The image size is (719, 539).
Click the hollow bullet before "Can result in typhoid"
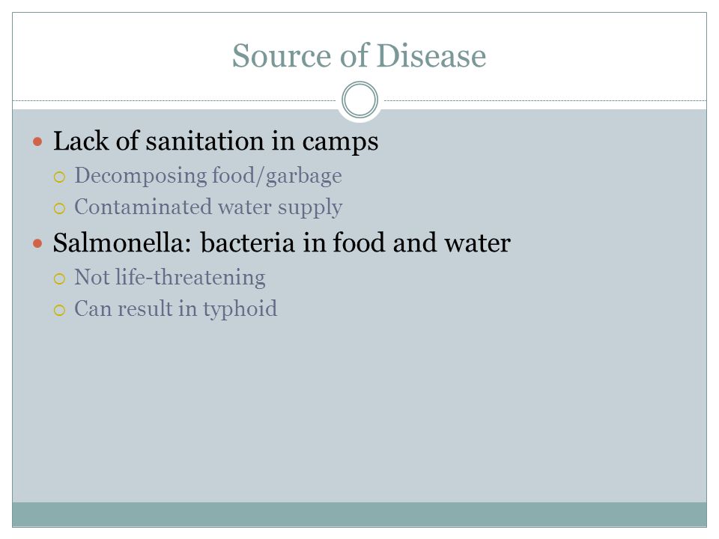point(60,310)
